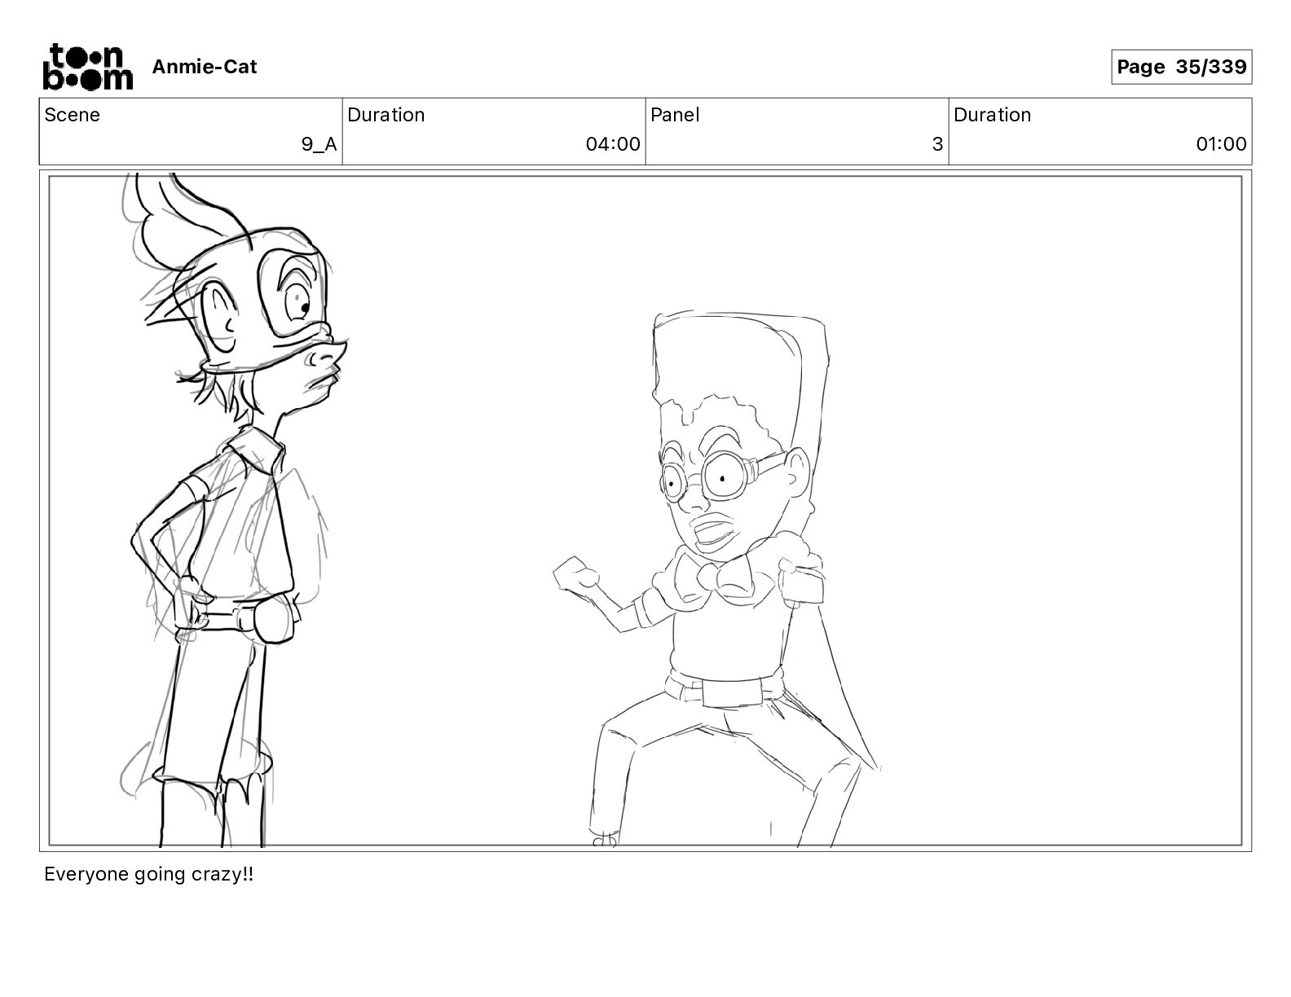Select the scene duration value '04:00'
The image size is (1291, 997).
613,144
